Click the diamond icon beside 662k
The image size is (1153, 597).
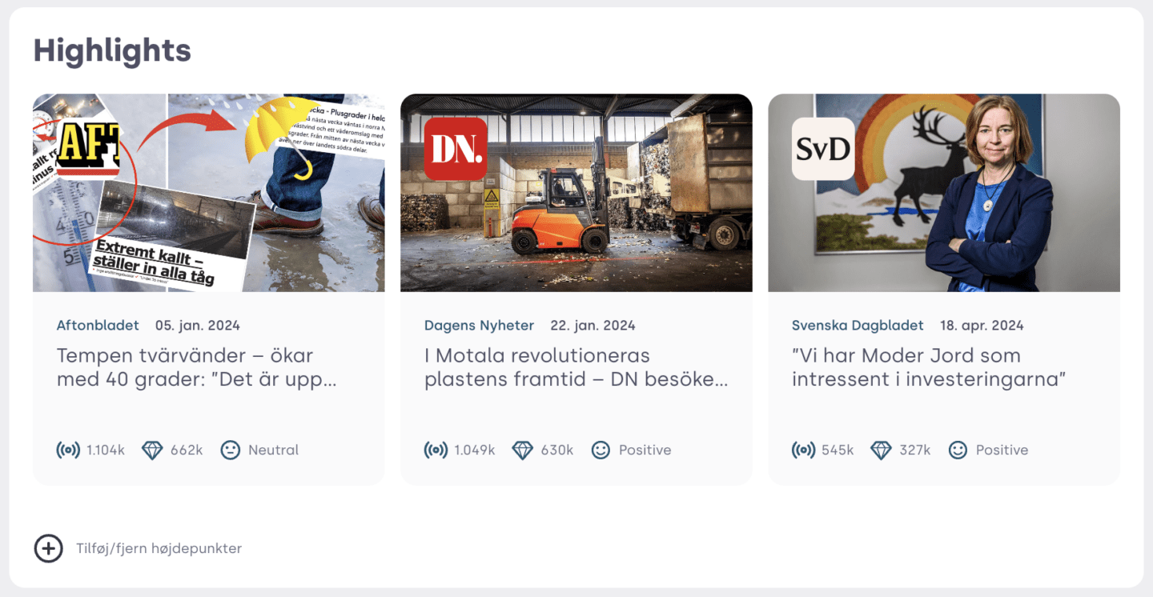(152, 450)
